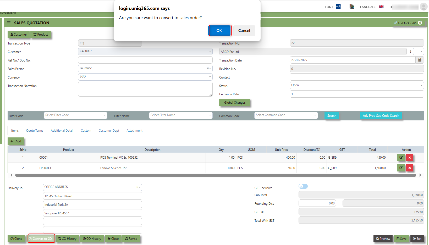Click the horizontal scrollbar under items table
This screenshot has width=429, height=245.
pyautogui.click(x=215, y=175)
